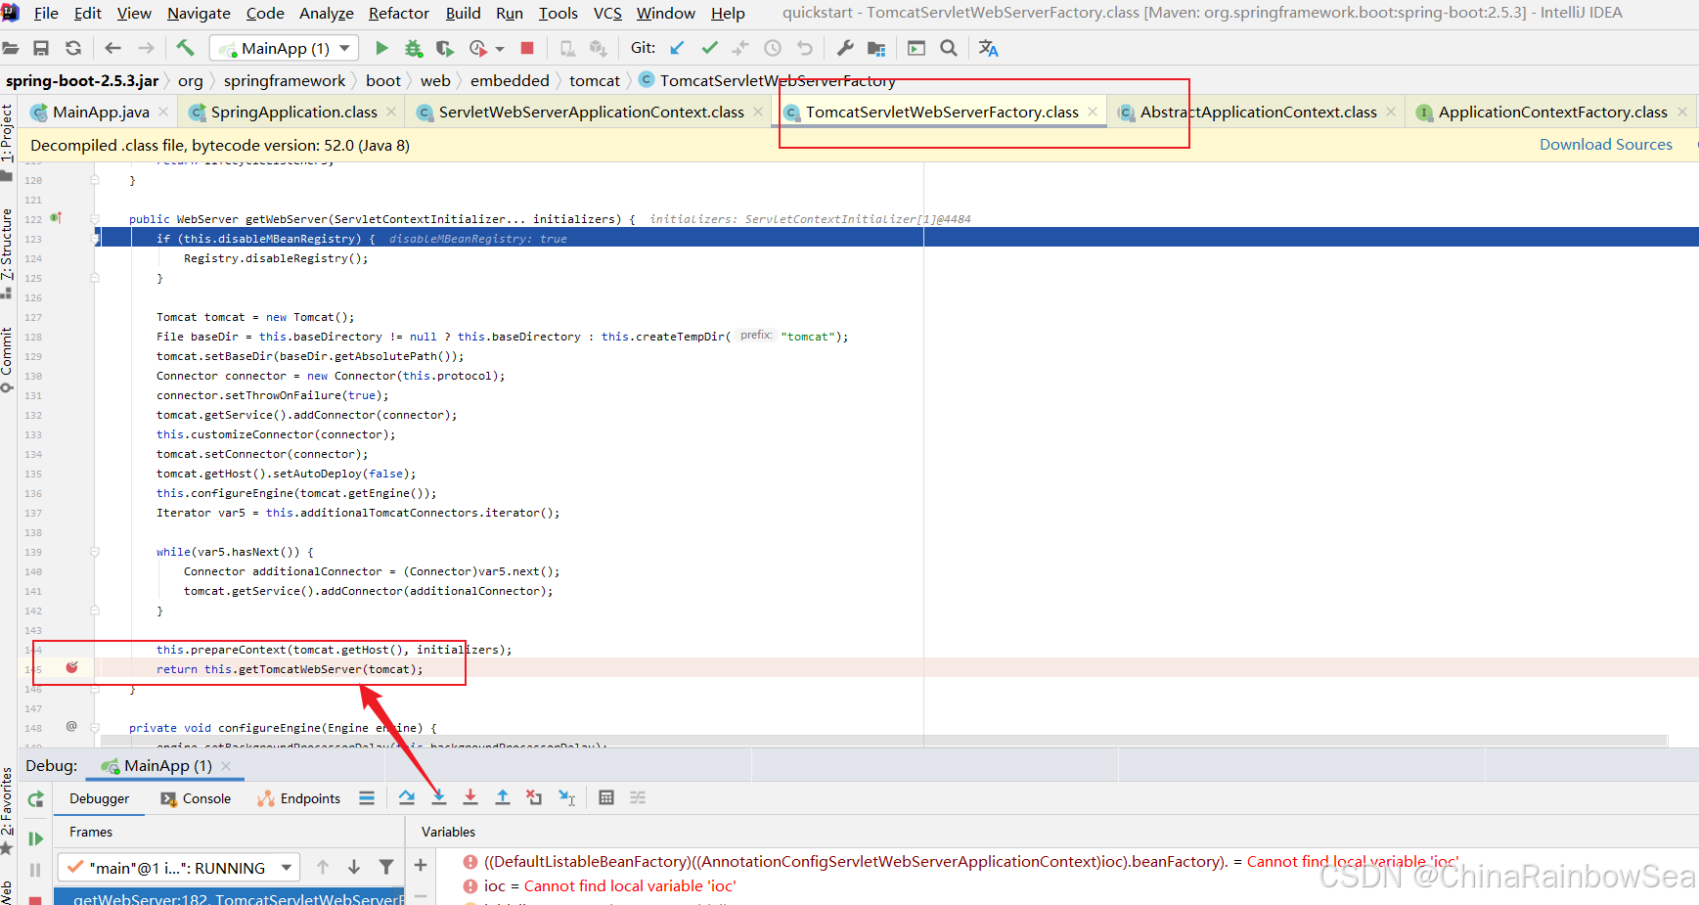This screenshot has width=1699, height=905.
Task: Switch to the AbstractApplicationContext.class tab
Action: (x=1257, y=113)
